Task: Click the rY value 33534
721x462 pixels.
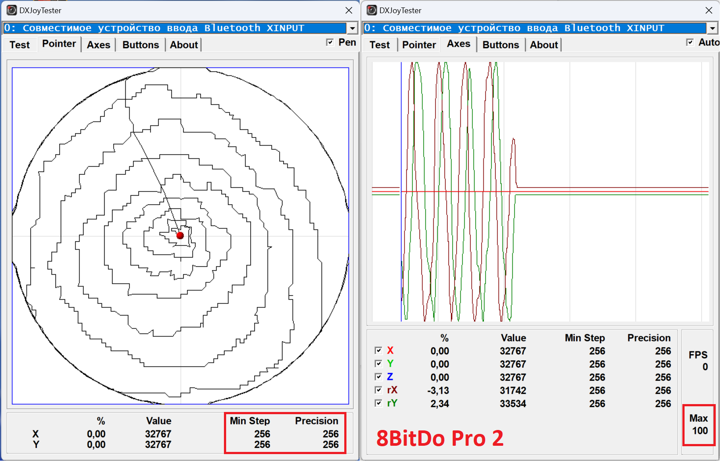Action: 513,404
